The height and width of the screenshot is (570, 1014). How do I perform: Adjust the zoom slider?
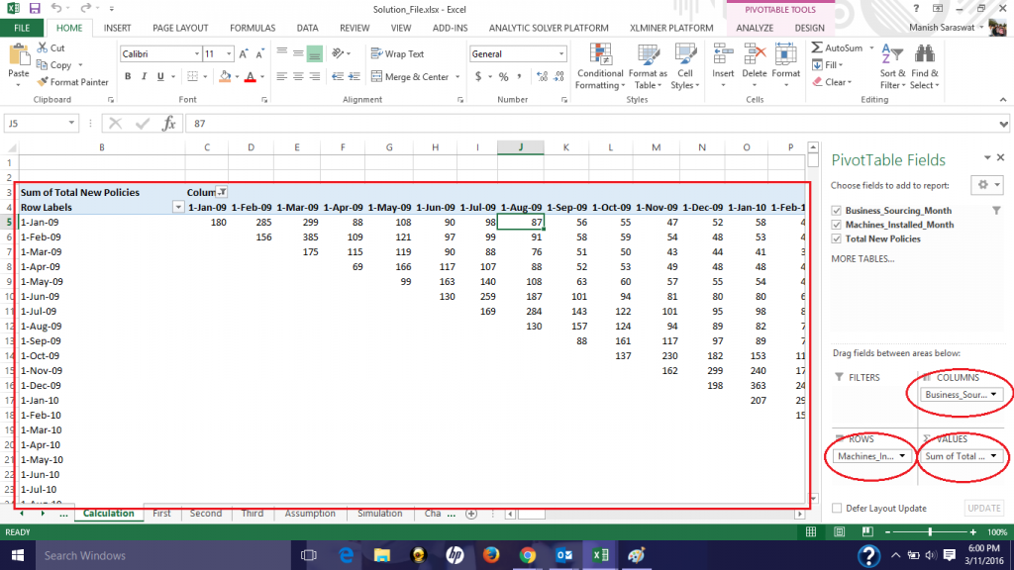pos(931,531)
